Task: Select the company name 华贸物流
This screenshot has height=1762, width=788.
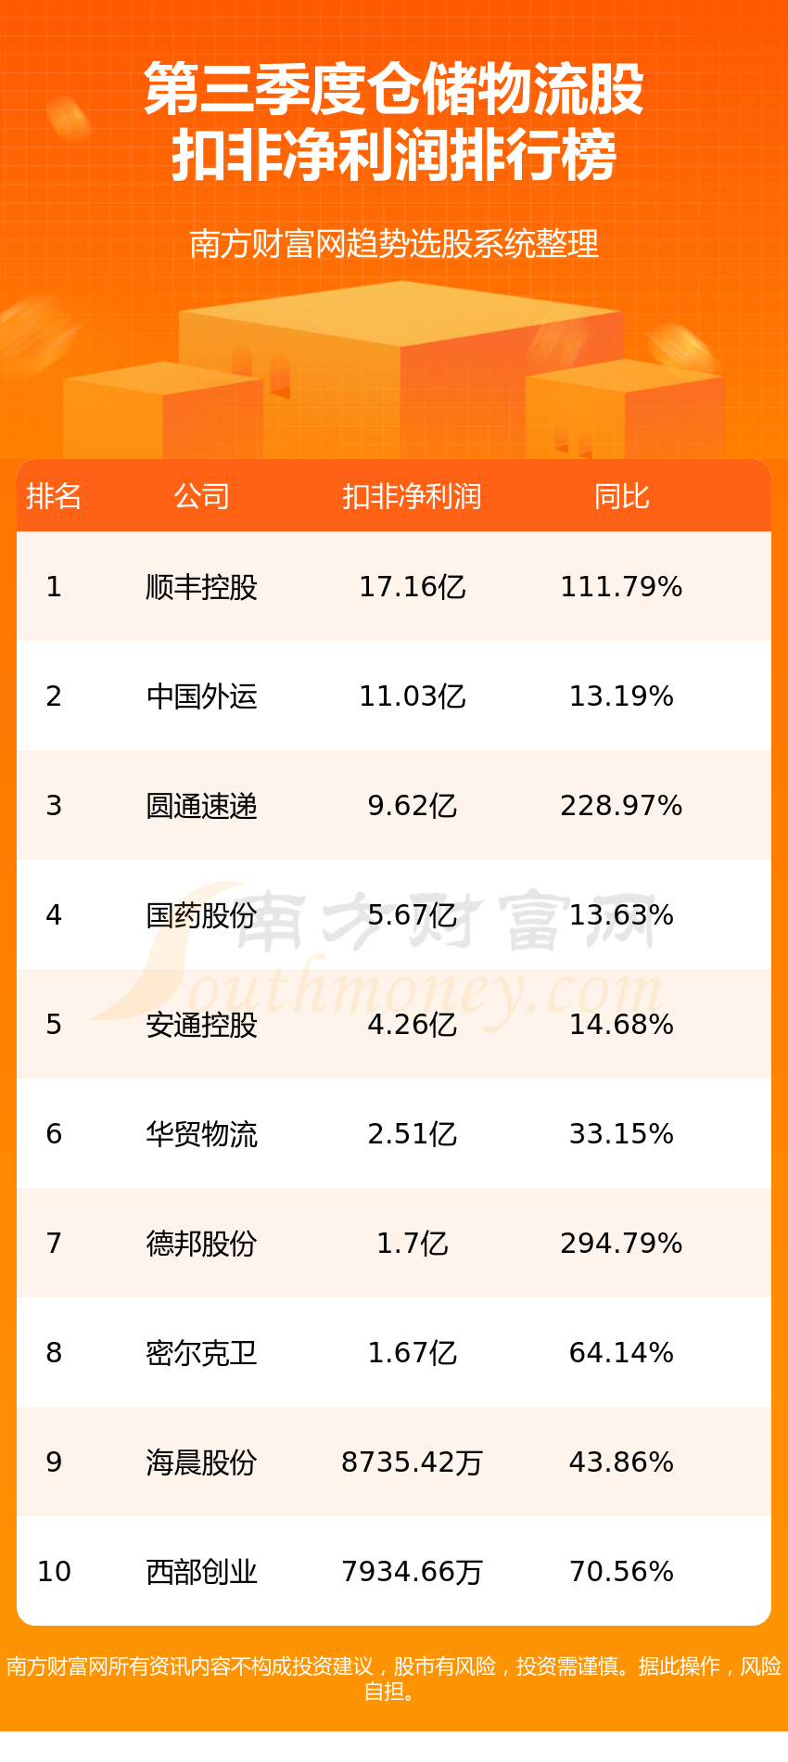Action: click(201, 1134)
